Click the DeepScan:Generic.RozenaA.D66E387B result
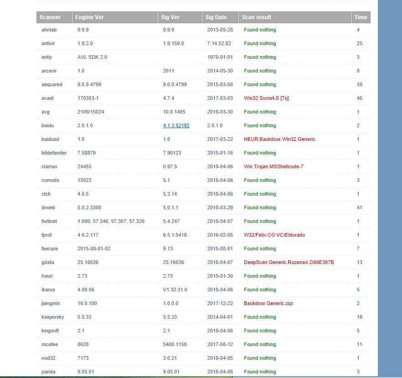 click(289, 262)
